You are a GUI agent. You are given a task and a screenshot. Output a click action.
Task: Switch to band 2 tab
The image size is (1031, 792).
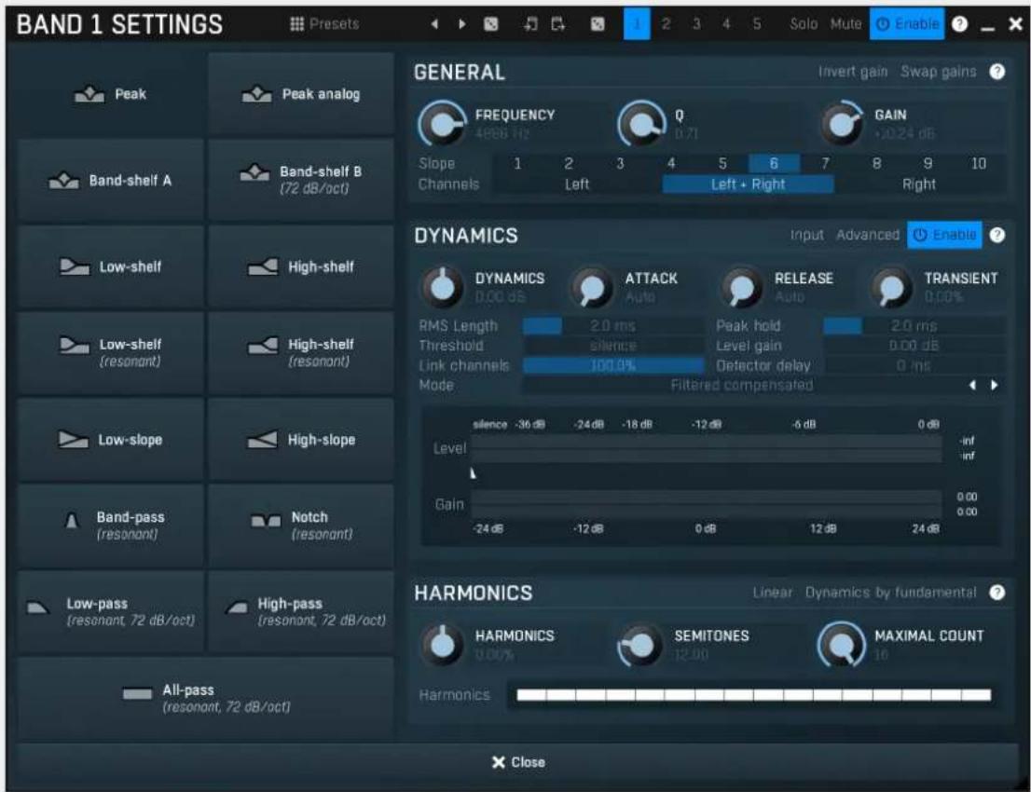(667, 24)
